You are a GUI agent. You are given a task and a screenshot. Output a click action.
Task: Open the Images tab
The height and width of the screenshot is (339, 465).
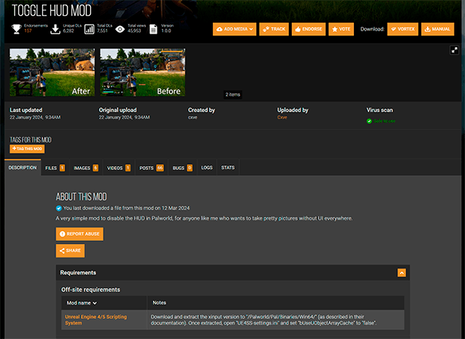pos(86,168)
